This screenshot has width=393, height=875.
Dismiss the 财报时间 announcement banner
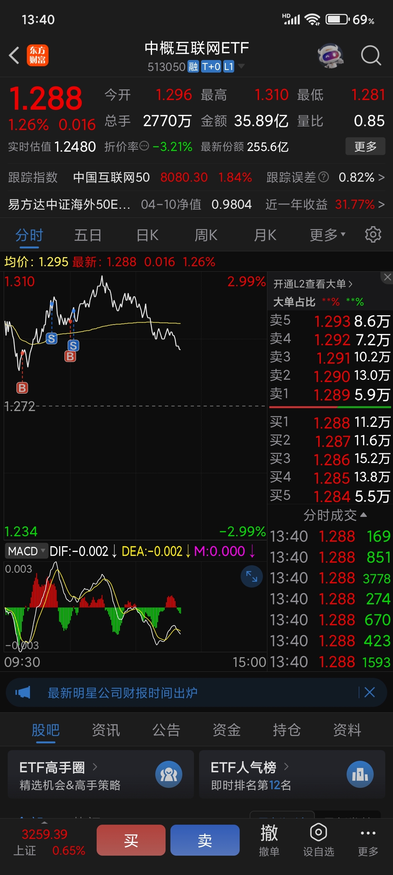[369, 692]
